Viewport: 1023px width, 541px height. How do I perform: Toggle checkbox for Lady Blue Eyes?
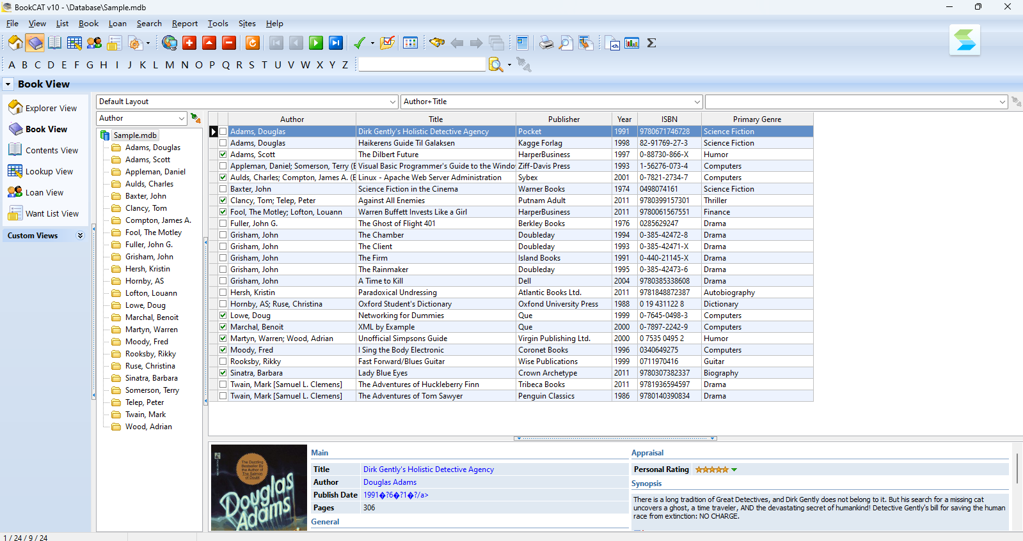coord(223,373)
